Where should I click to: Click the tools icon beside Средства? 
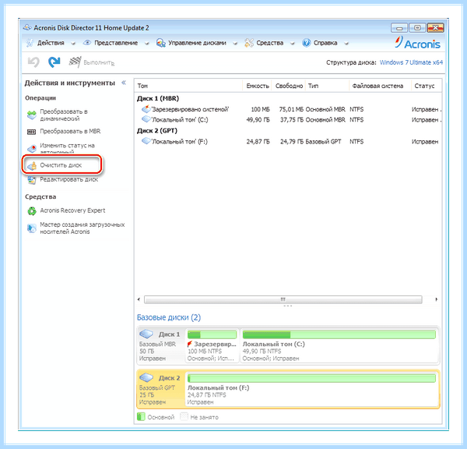[249, 43]
